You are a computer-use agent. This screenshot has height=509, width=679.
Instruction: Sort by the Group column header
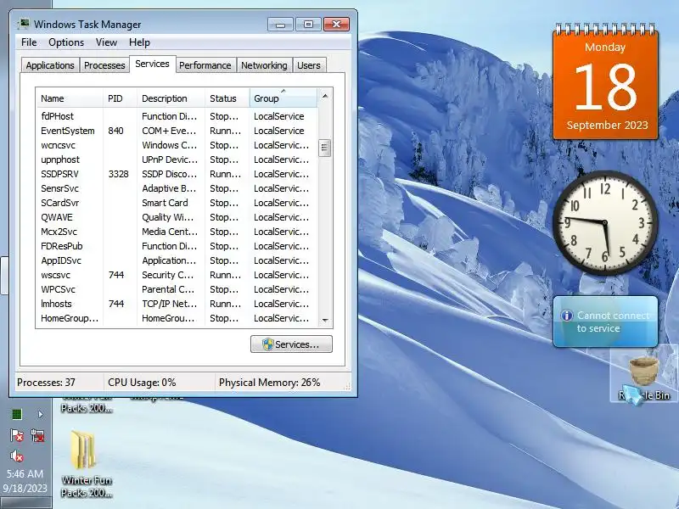[x=283, y=98]
